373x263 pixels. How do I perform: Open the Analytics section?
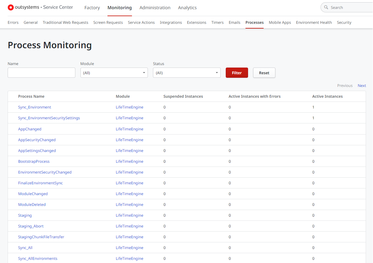187,8
